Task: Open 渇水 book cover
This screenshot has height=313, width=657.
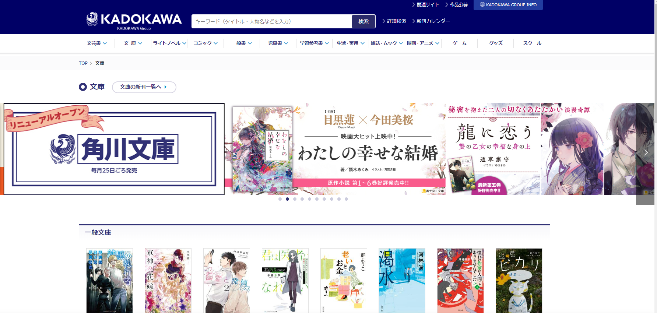Action: coord(402,281)
